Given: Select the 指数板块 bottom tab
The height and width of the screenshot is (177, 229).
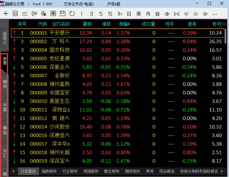Looking at the screenshot, I should (x=49, y=171).
